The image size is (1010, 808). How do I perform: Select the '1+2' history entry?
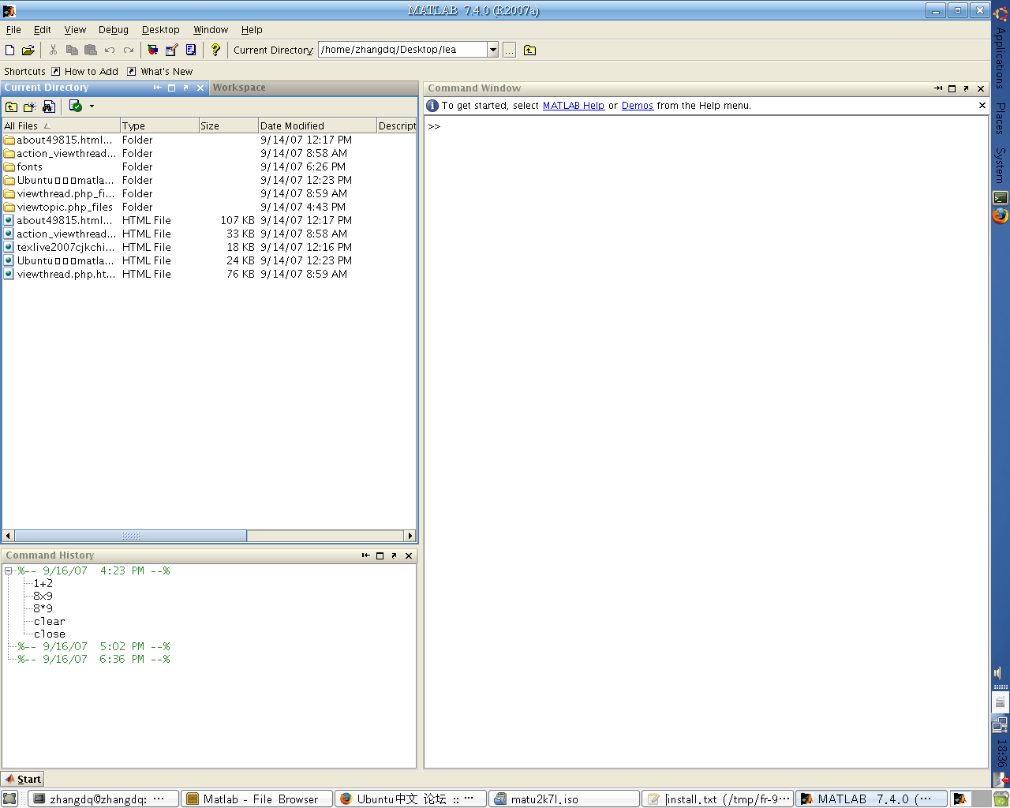43,583
